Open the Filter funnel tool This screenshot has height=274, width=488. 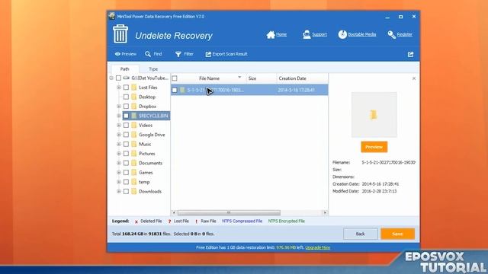pyautogui.click(x=185, y=54)
